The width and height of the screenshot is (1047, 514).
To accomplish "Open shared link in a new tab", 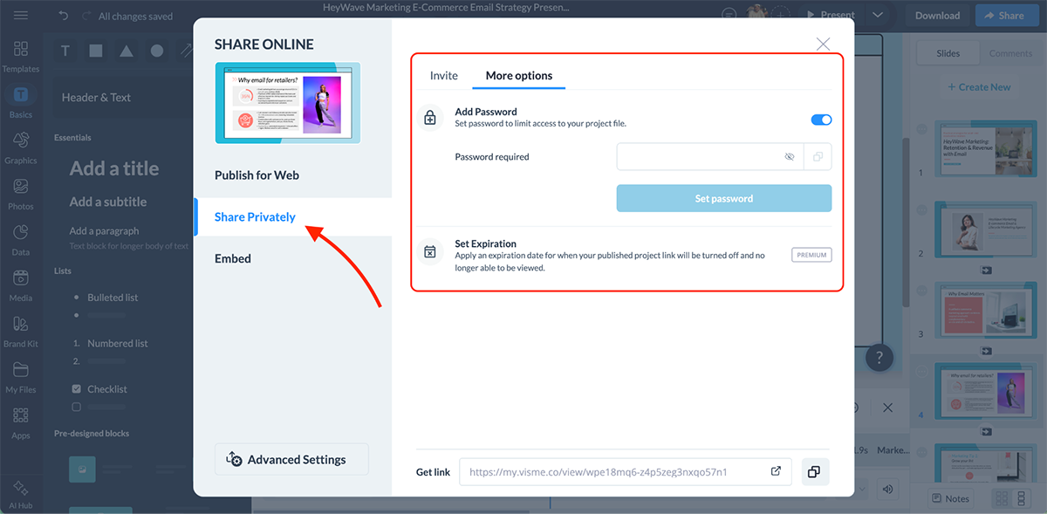I will coord(775,470).
